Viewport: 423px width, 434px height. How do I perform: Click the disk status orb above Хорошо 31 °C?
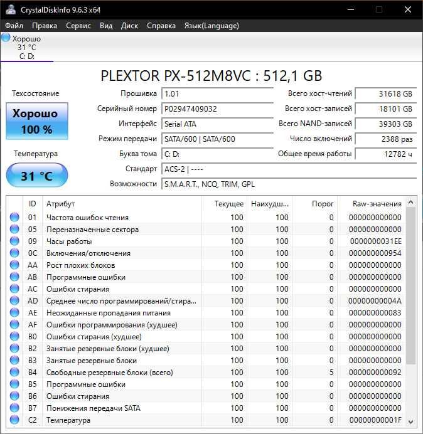point(6,38)
